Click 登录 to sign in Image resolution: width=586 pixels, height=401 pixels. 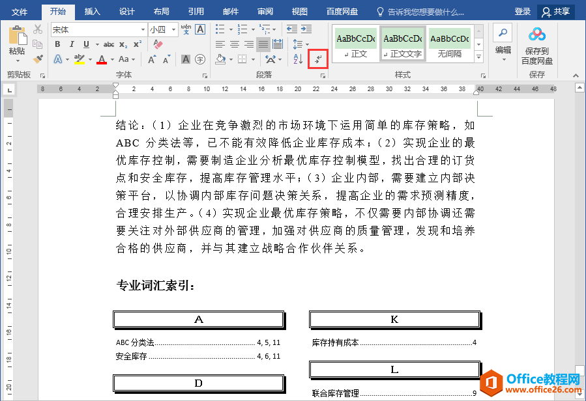point(523,12)
